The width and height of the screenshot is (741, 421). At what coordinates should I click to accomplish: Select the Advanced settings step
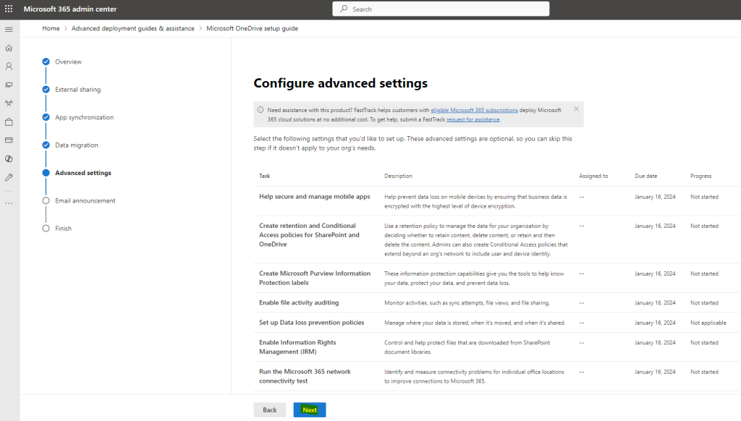[x=83, y=173]
